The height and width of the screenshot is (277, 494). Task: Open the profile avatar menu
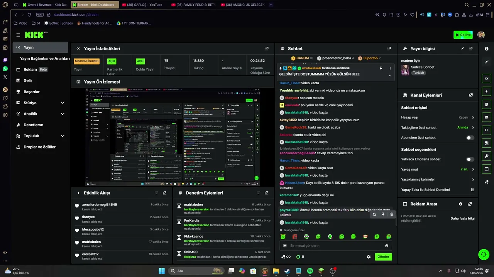click(x=481, y=35)
